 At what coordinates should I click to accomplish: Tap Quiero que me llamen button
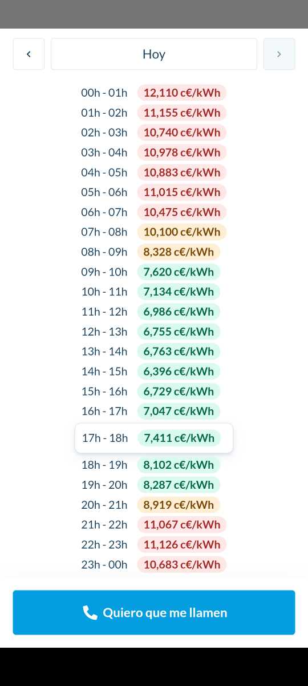point(154,613)
